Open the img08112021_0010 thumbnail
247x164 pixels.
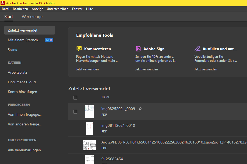89,128
